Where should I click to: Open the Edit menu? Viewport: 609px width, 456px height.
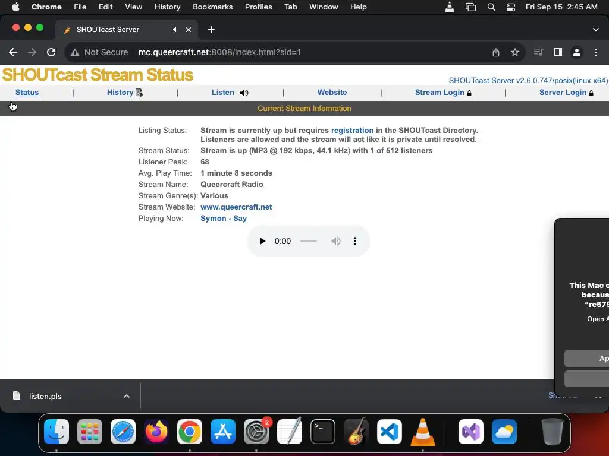pyautogui.click(x=105, y=7)
